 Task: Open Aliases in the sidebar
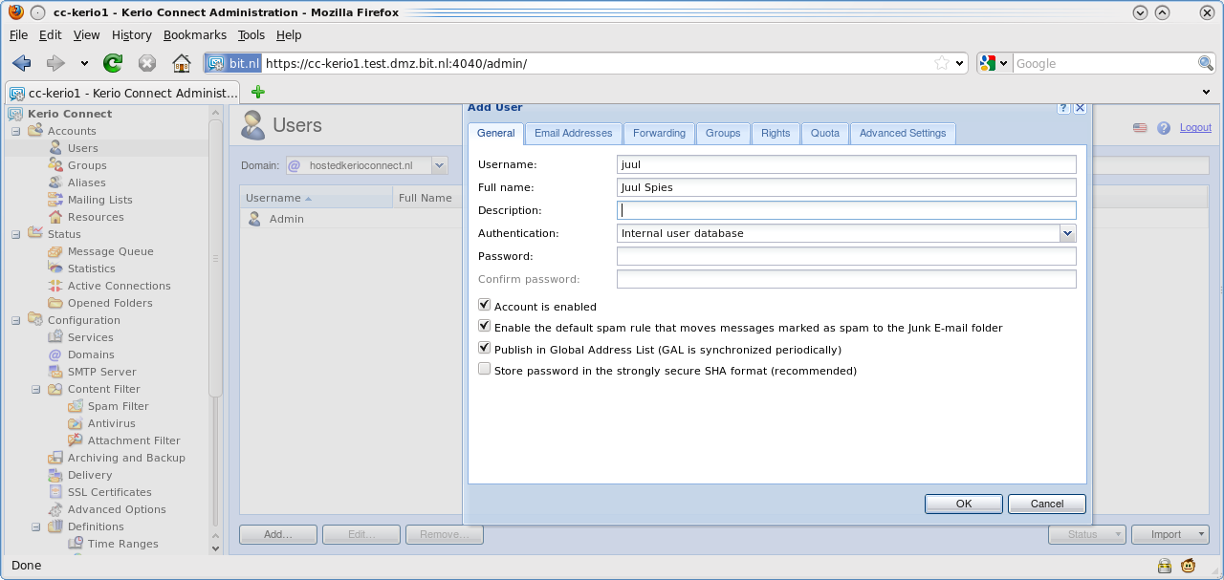point(86,183)
